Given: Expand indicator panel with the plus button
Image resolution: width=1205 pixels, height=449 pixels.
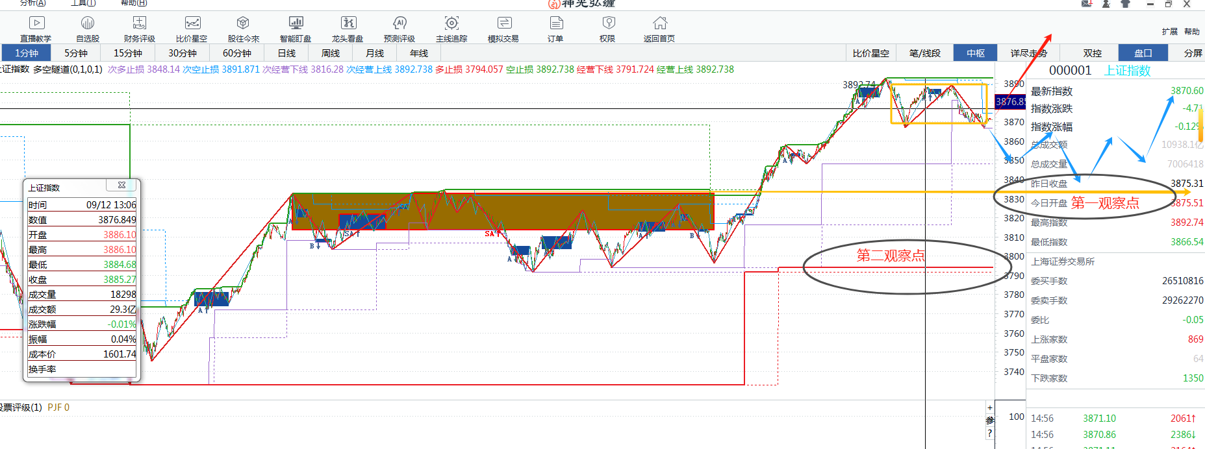Looking at the screenshot, I should pos(990,408).
